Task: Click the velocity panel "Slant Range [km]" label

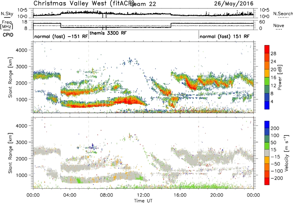Action: 10,153
